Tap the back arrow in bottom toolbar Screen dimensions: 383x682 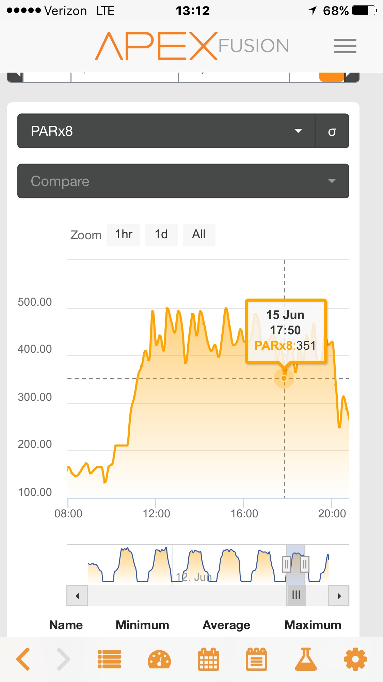point(23,659)
